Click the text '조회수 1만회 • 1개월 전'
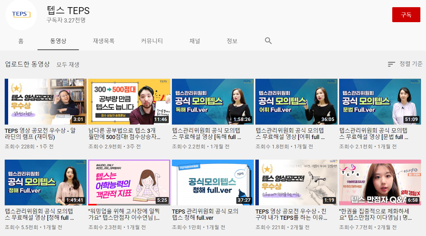This screenshot has height=236, width=426. coord(198,228)
